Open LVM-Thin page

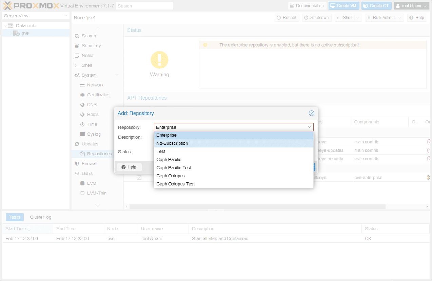pyautogui.click(x=97, y=193)
